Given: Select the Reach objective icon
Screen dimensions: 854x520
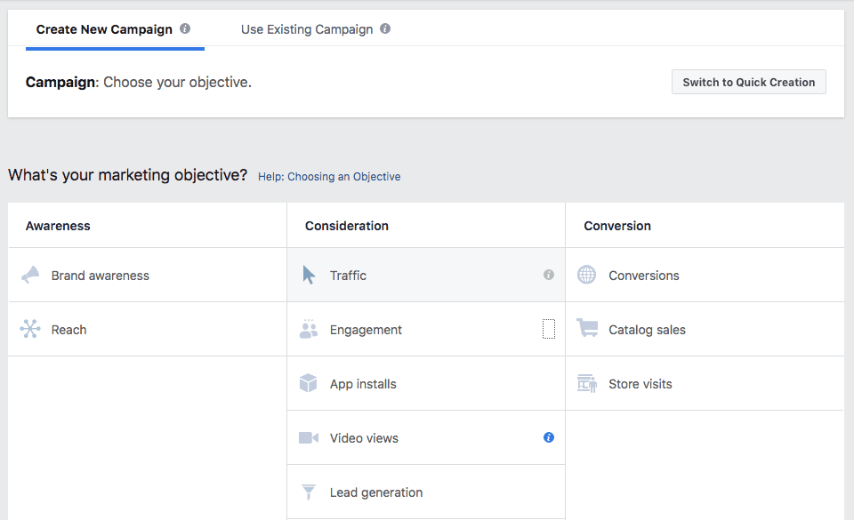Looking at the screenshot, I should click(x=29, y=329).
